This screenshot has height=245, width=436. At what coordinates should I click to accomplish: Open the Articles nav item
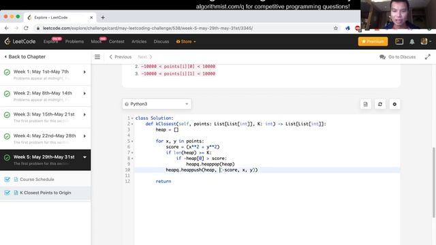139,42
